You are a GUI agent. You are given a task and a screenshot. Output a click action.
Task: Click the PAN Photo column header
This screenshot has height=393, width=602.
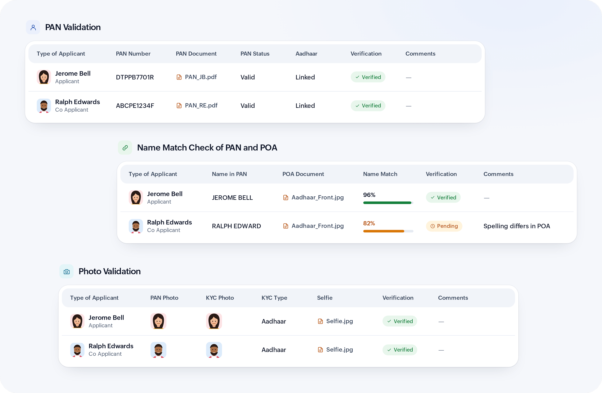pyautogui.click(x=164, y=298)
